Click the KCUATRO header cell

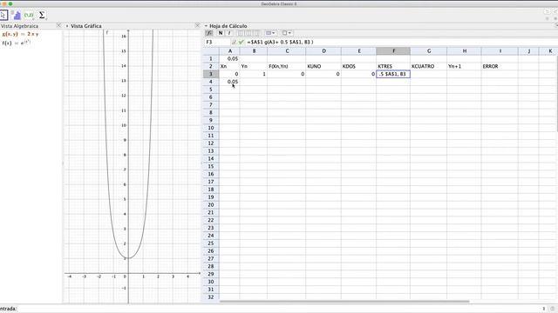[x=428, y=66]
